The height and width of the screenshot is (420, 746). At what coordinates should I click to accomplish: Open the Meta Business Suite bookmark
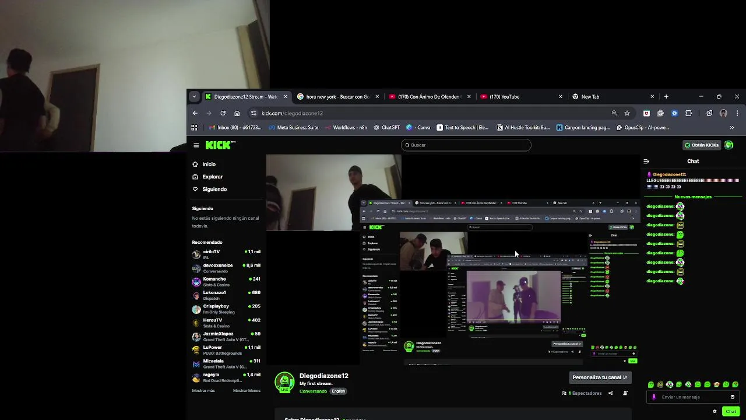tap(294, 128)
